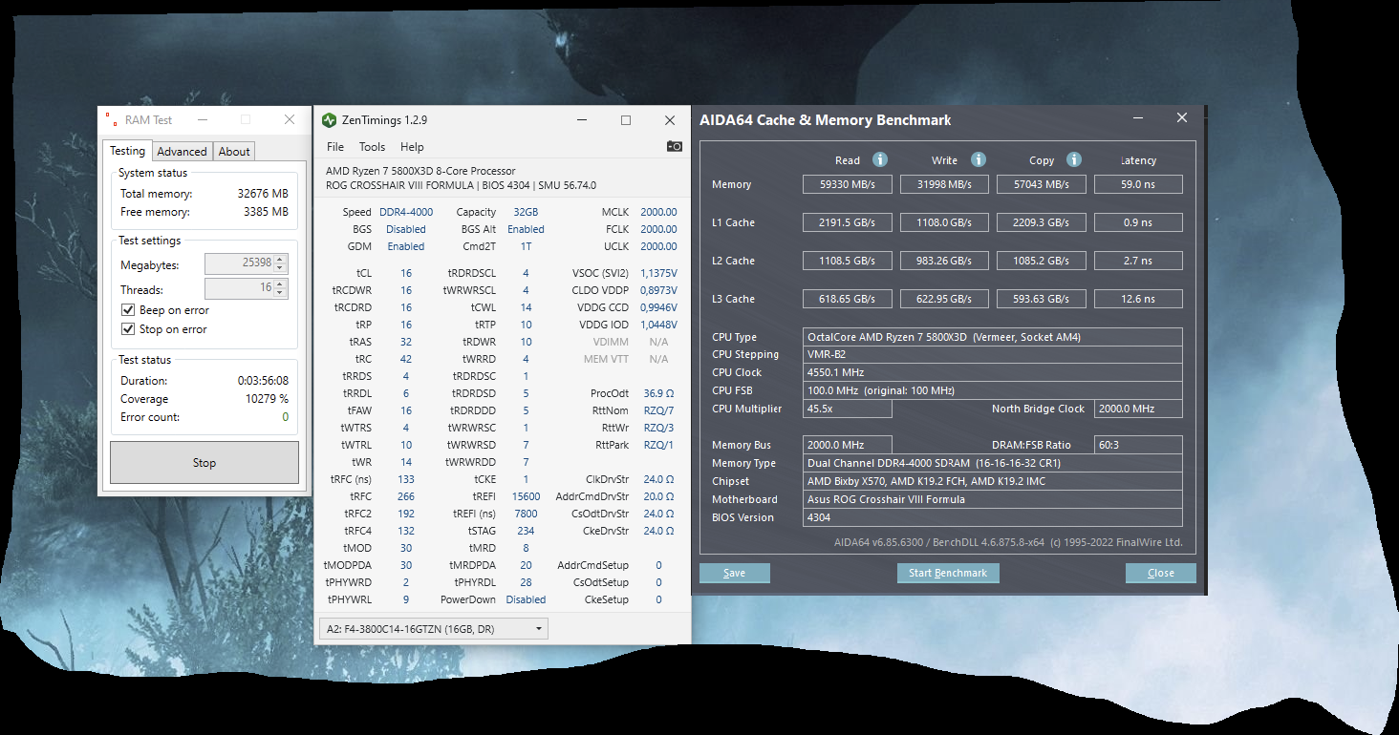Click the Memory Copy value 57043 MB/s
This screenshot has width=1399, height=735.
[1042, 184]
